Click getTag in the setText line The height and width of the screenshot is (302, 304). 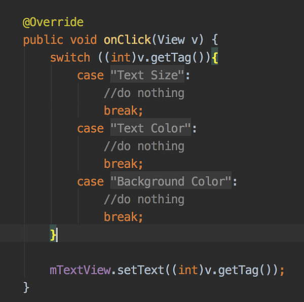238,271
